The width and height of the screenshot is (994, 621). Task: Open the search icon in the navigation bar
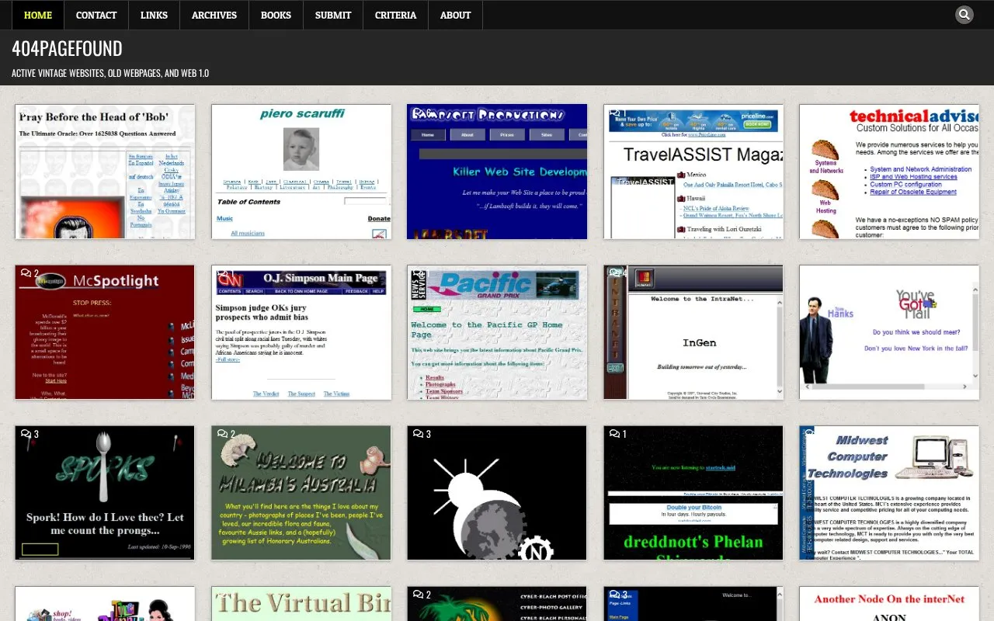click(964, 15)
